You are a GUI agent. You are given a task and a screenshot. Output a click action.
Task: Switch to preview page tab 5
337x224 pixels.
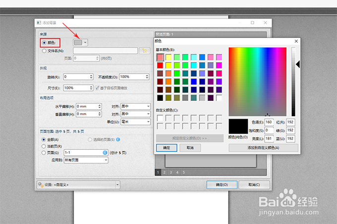tap(184, 173)
